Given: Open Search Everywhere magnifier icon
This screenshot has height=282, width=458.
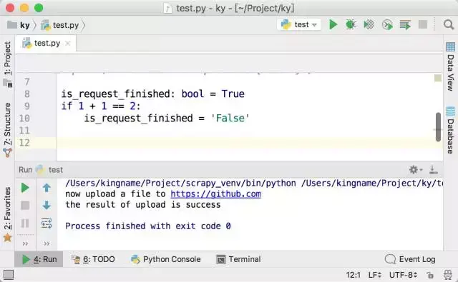Looking at the screenshot, I should point(449,24).
